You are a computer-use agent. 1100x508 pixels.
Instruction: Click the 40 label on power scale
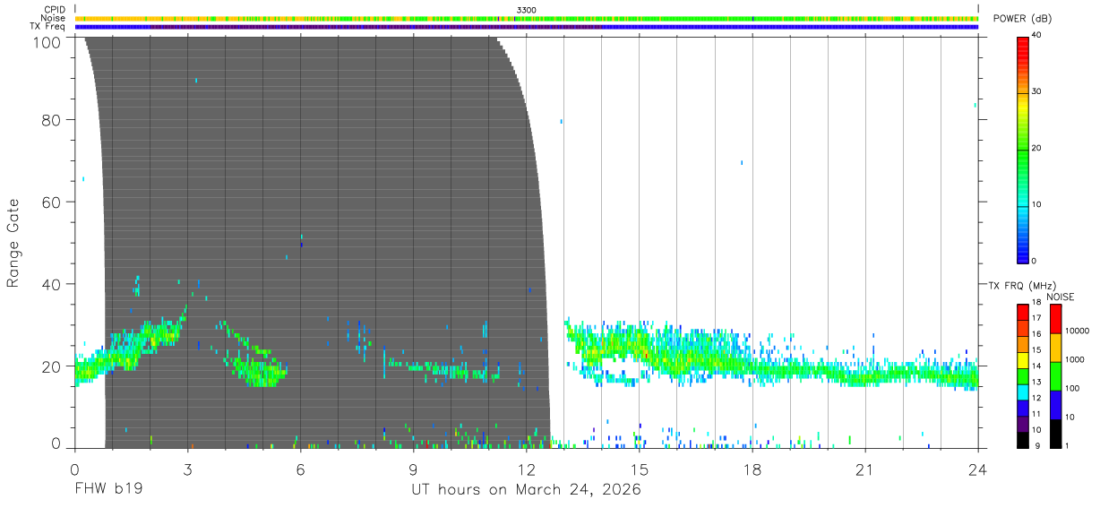pyautogui.click(x=1036, y=35)
